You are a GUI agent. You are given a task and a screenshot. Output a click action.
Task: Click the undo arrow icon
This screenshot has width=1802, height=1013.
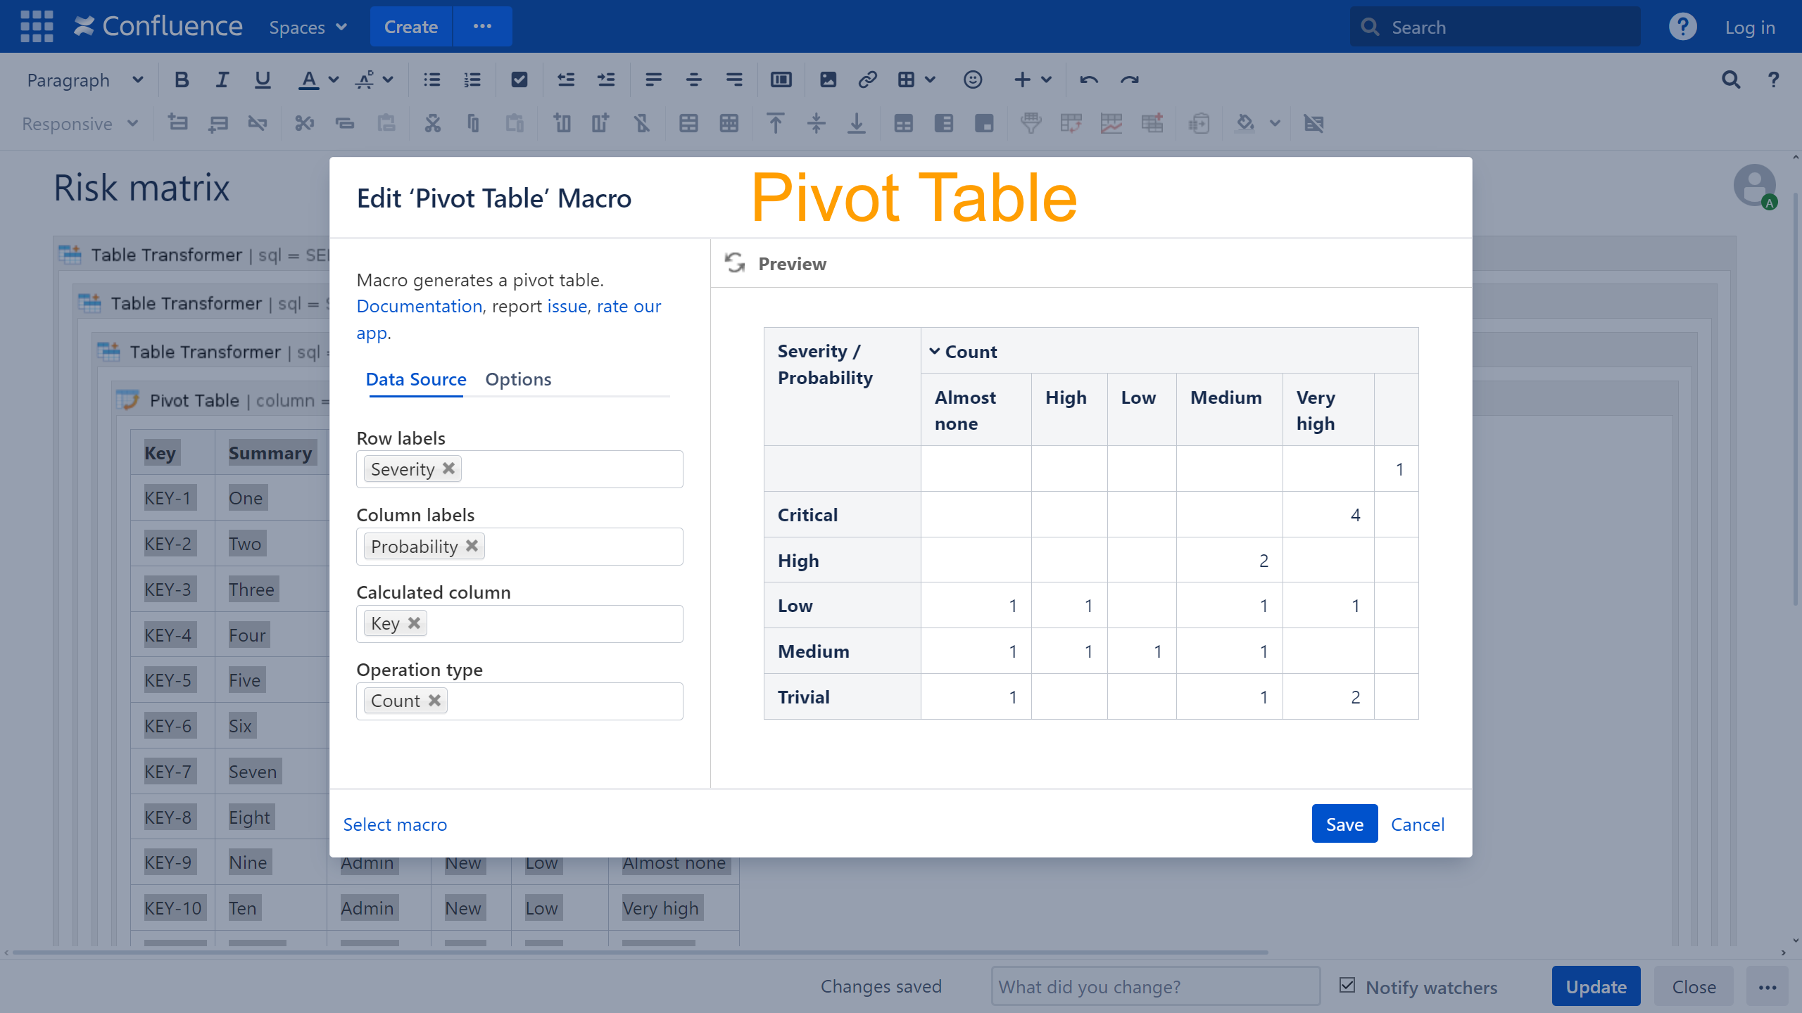1088,80
